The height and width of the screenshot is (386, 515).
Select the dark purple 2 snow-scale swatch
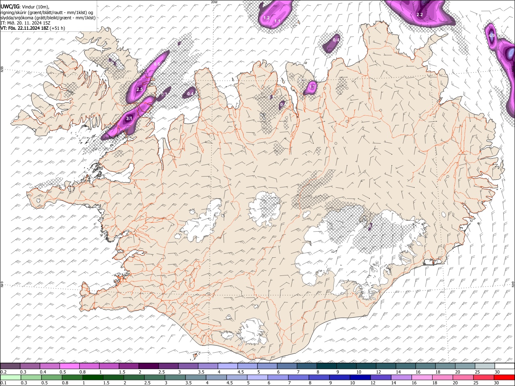coord(148,366)
